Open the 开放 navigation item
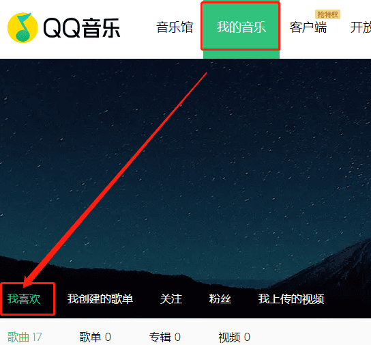371x345 pixels. click(361, 27)
